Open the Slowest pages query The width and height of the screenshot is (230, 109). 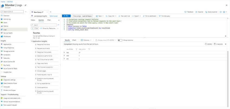42,71
